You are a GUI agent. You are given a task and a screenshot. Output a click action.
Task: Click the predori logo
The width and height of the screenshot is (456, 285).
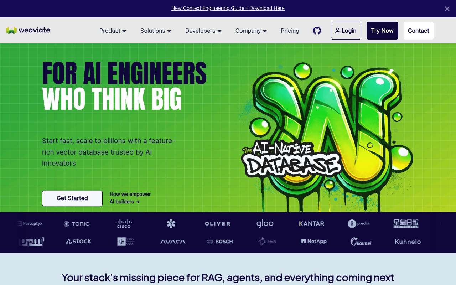click(x=359, y=224)
